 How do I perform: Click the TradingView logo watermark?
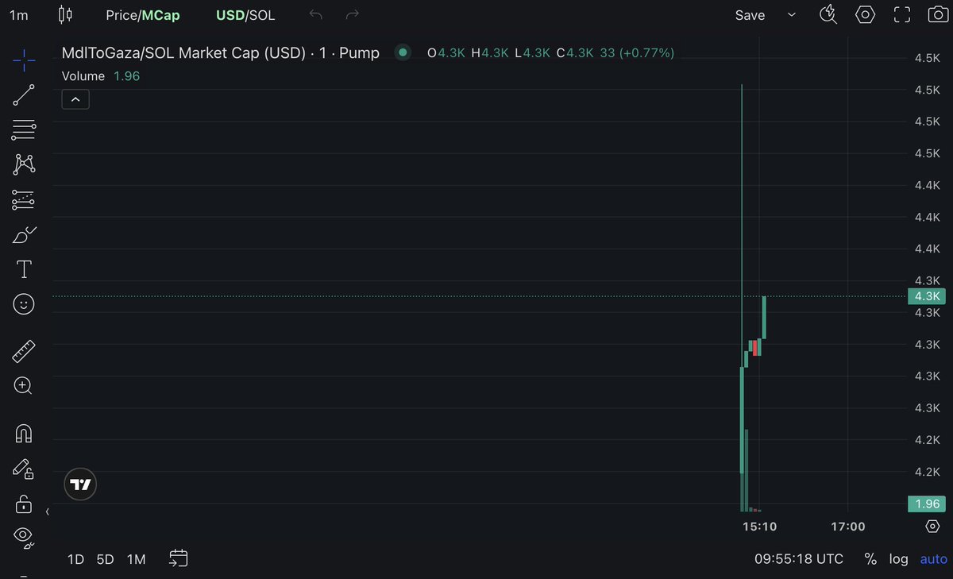click(79, 484)
